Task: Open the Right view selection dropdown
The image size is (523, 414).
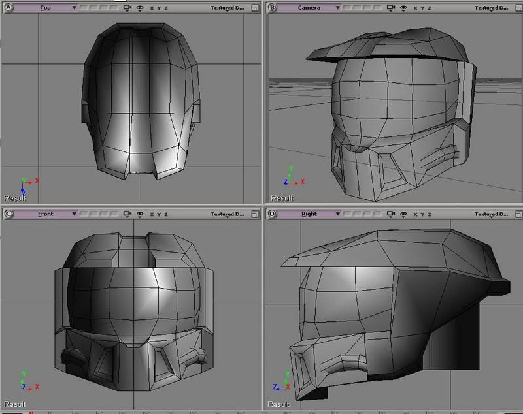Action: click(309, 214)
